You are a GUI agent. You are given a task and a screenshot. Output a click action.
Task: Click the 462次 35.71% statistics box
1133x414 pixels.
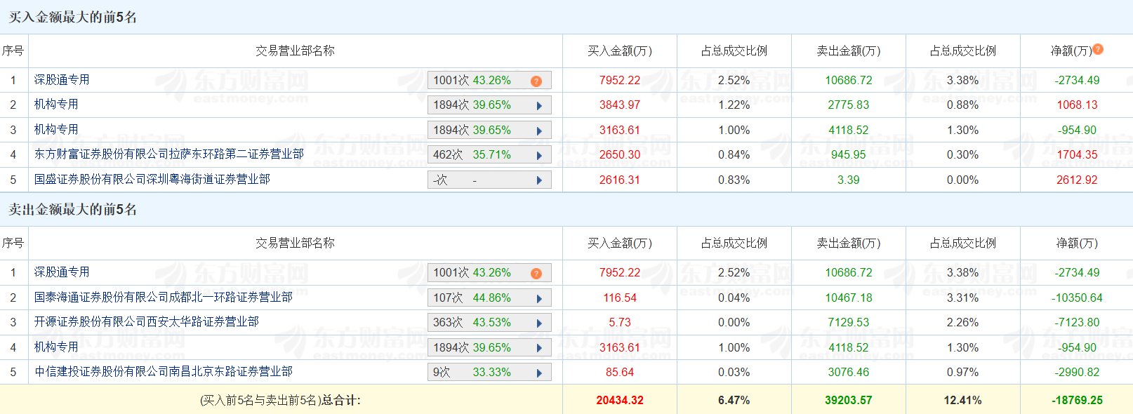click(477, 155)
